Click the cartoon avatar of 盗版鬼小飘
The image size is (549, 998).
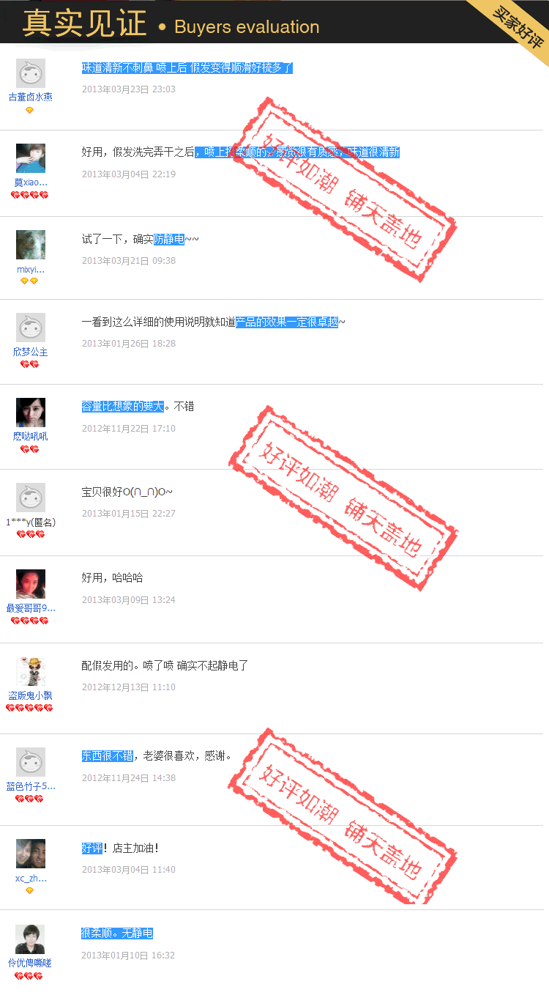coord(31,671)
